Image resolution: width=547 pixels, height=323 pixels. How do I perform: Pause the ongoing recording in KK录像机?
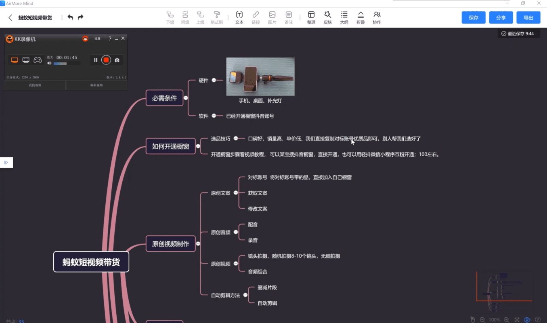[x=95, y=60]
